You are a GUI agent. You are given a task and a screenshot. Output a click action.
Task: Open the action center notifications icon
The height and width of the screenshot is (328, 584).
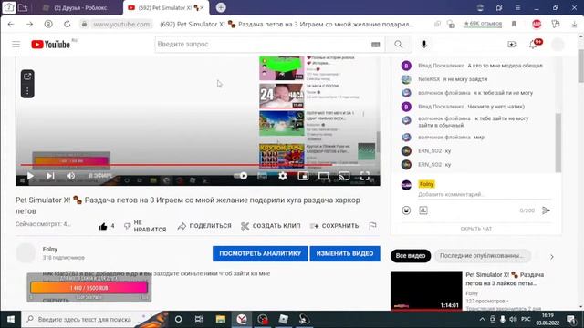point(571,320)
